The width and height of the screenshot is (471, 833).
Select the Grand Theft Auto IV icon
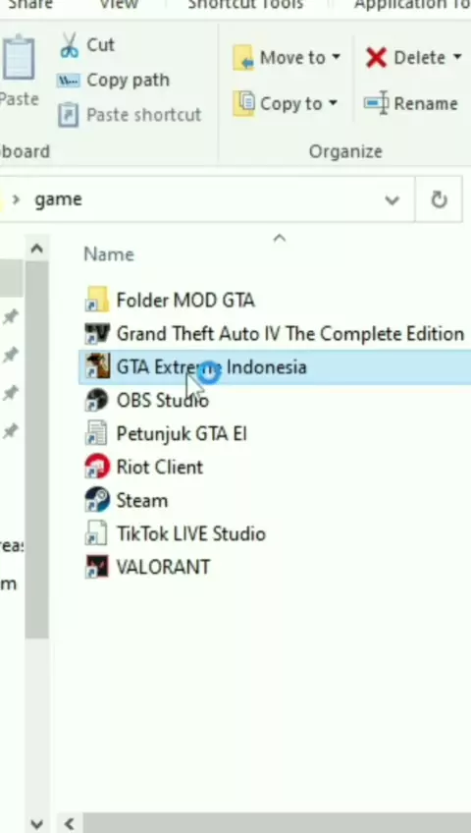(x=97, y=334)
